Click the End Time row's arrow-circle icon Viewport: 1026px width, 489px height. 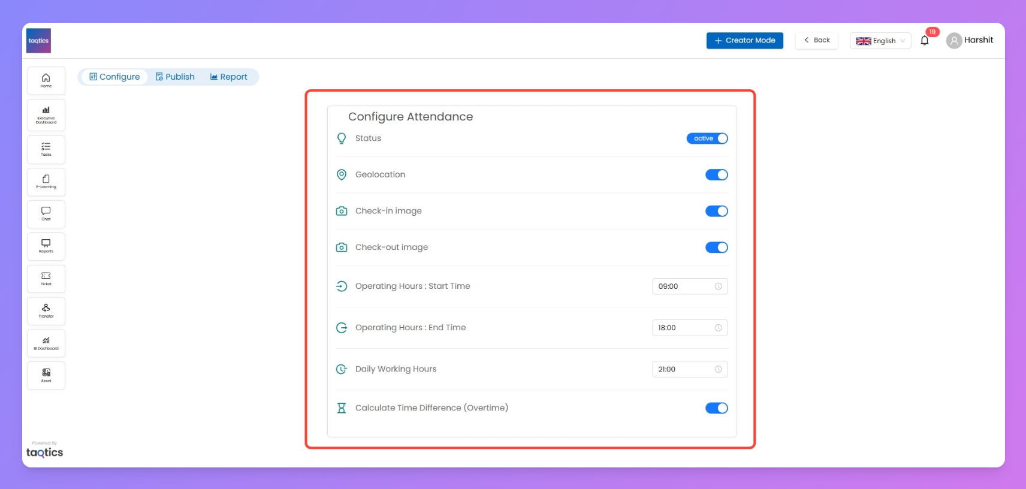pos(342,328)
